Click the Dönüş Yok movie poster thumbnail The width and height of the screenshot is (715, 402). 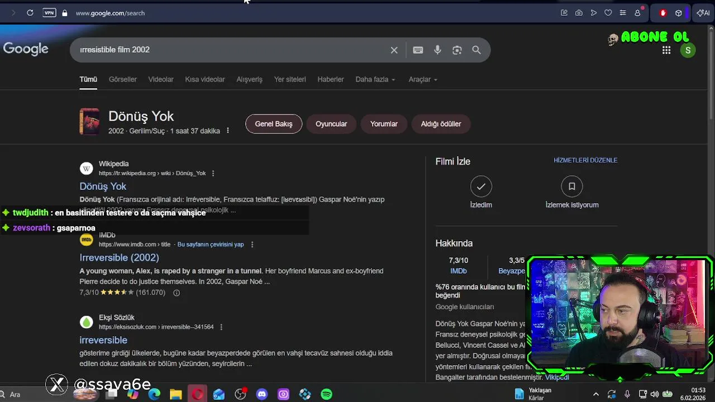pos(89,122)
